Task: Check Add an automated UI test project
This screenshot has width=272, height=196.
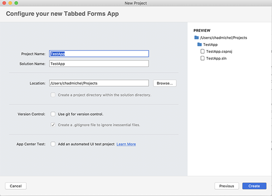Action: [53, 144]
